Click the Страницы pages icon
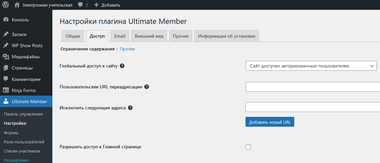Image resolution: width=380 pixels, height=163 pixels. click(6, 68)
